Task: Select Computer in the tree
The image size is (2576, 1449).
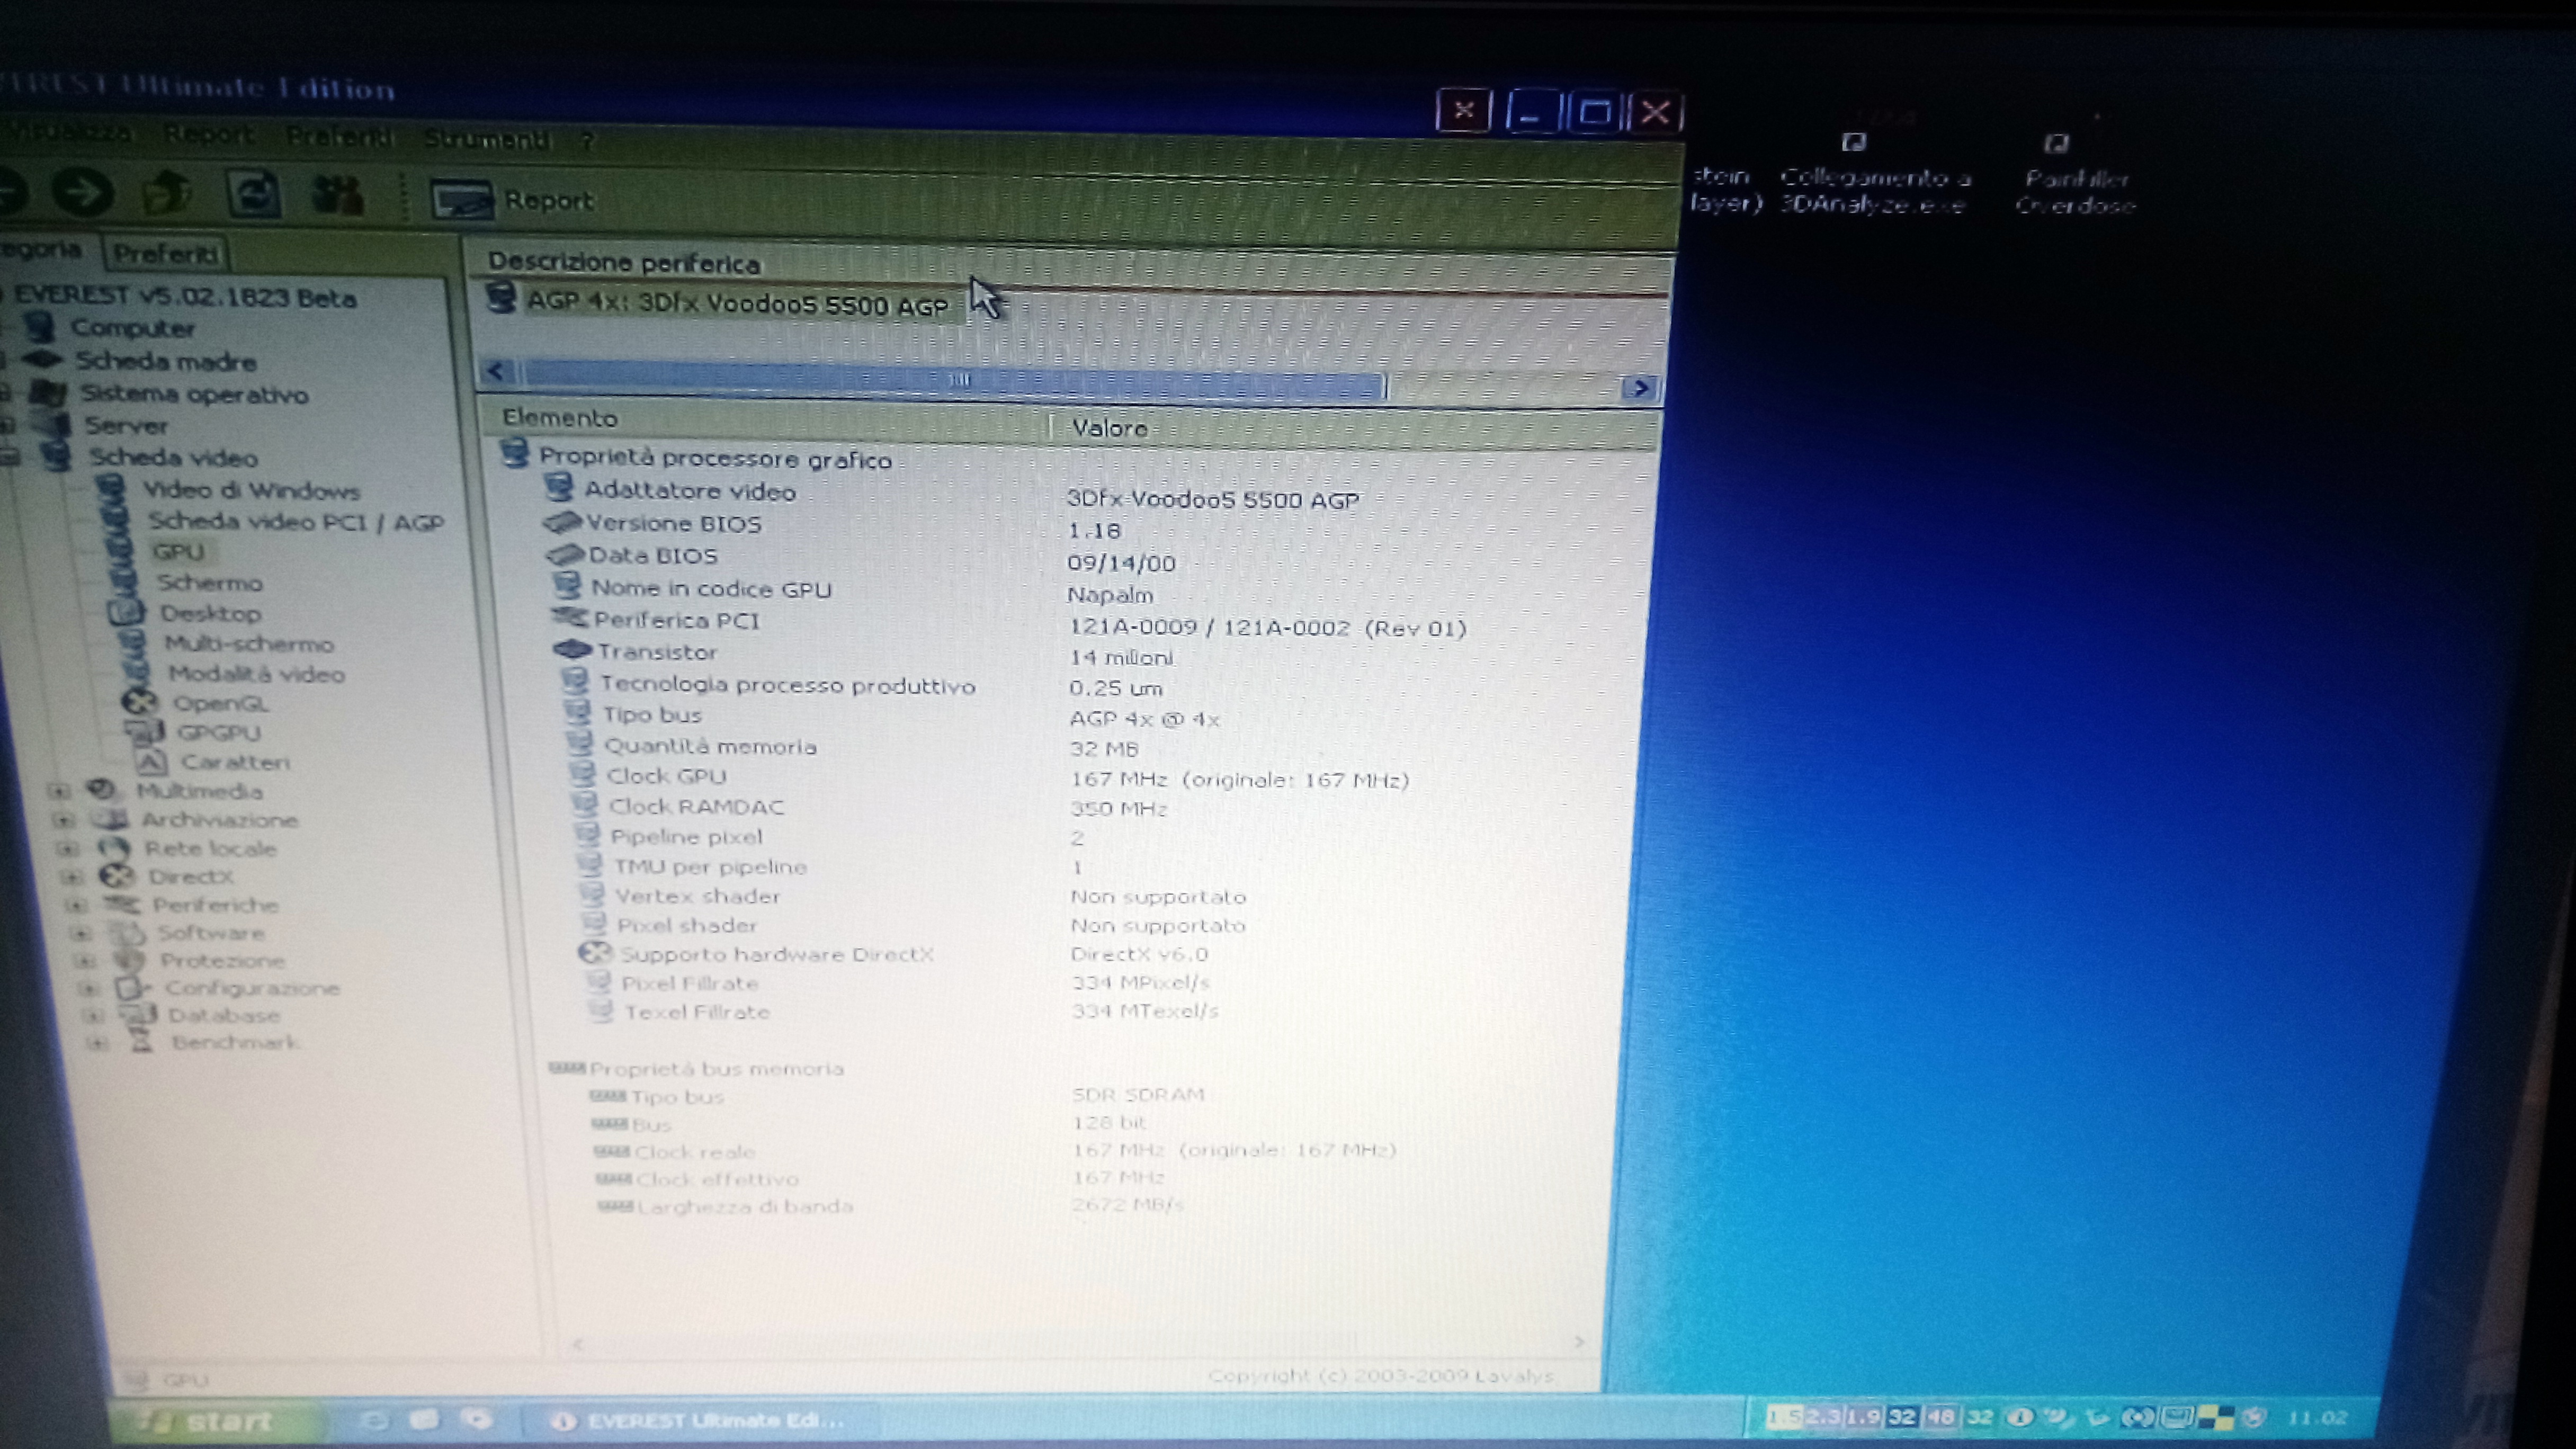Action: click(132, 328)
